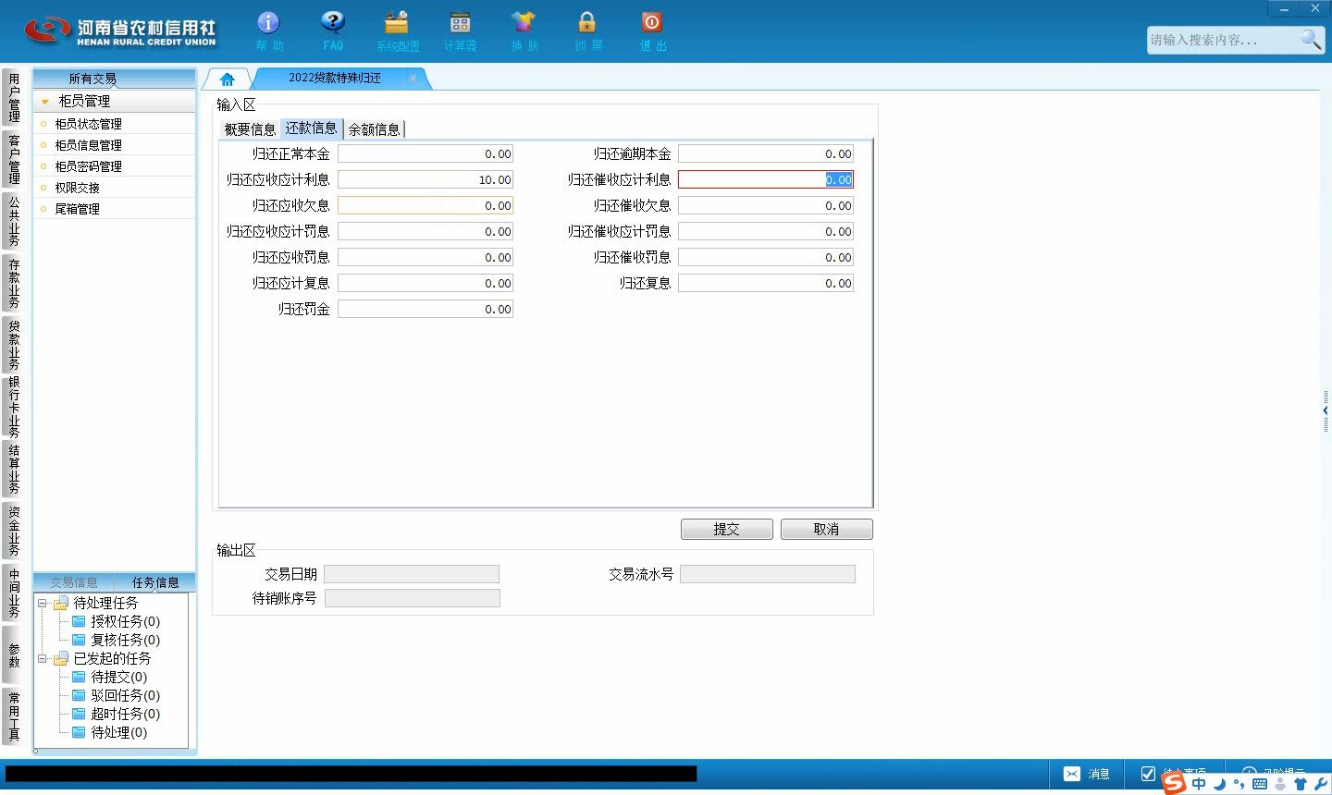The image size is (1332, 795).
Task: Click the 超时任务(0) folder icon
Action: 79,714
